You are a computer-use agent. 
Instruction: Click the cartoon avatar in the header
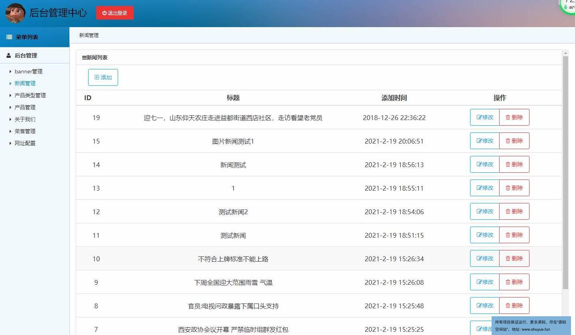[16, 13]
